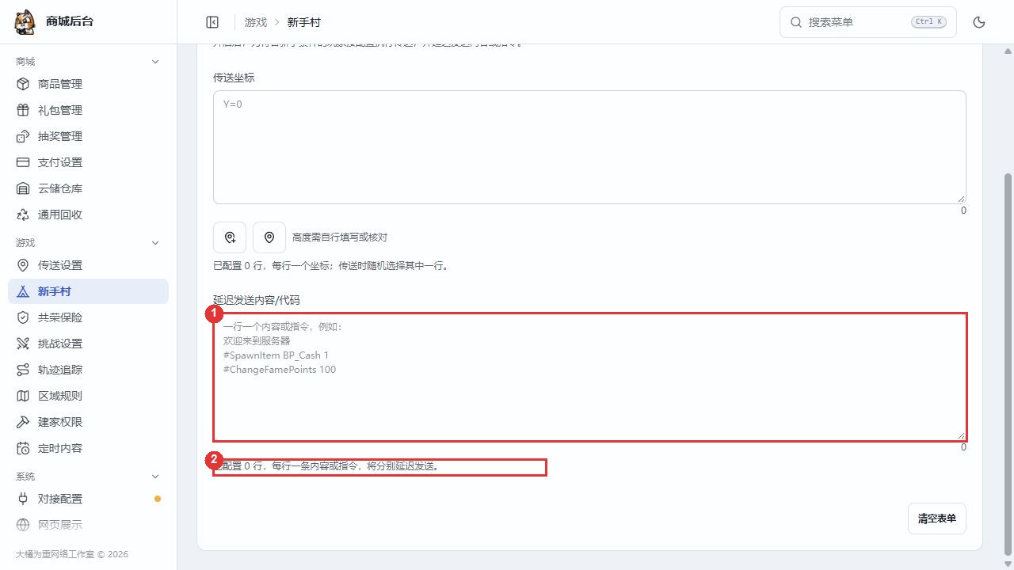Click the 轨迹追踪 route icon
The image size is (1014, 570).
tap(23, 370)
